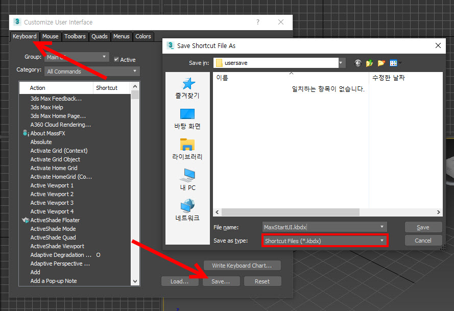Image resolution: width=454 pixels, height=311 pixels.
Task: Open 내 PC in places bar
Action: [x=187, y=180]
